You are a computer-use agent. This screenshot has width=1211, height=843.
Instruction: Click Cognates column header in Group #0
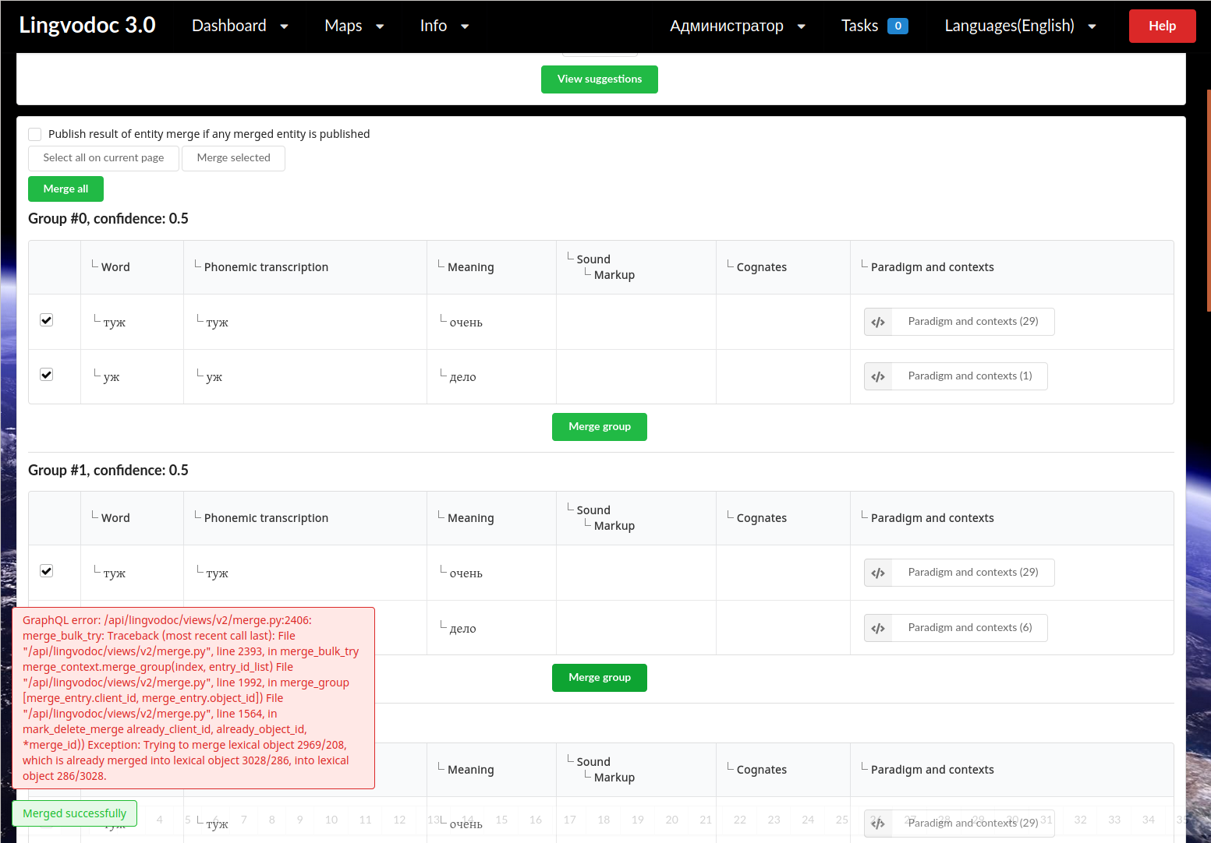(761, 267)
